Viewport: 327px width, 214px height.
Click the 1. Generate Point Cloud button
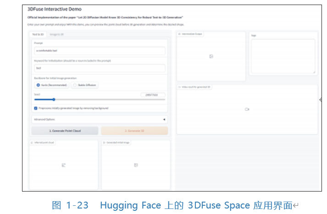(x=65, y=131)
